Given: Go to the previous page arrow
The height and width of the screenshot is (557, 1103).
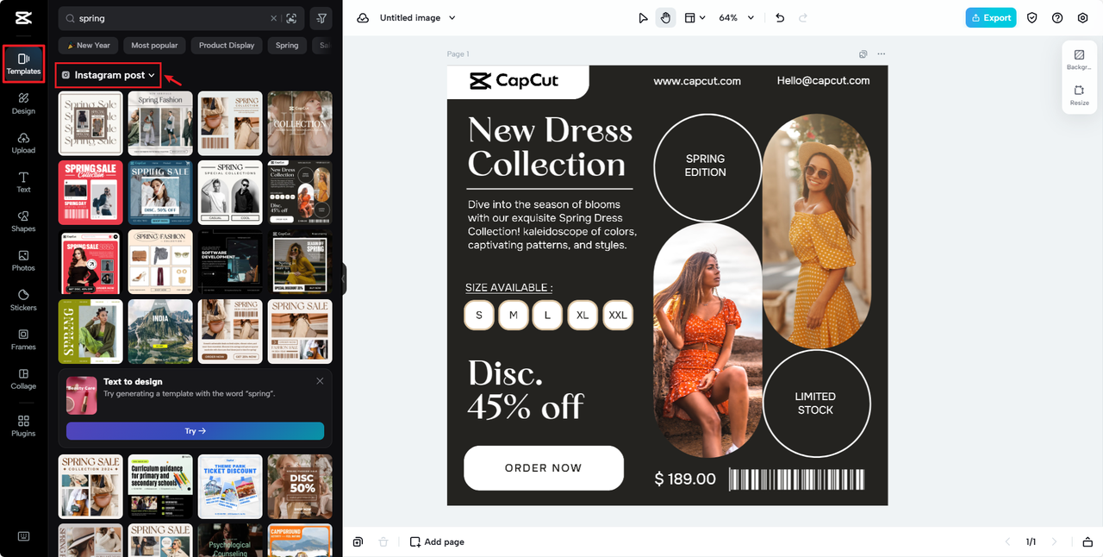Looking at the screenshot, I should tap(1007, 542).
